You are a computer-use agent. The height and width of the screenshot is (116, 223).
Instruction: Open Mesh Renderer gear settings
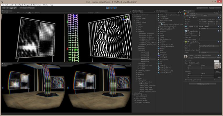pyautogui.click(x=220, y=31)
